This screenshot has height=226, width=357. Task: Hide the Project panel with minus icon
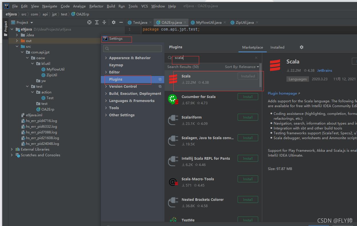click(121, 22)
